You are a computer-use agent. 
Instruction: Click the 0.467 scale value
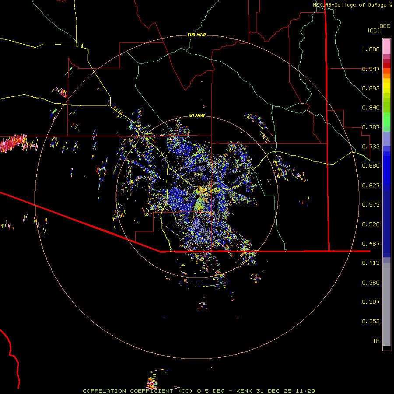coord(371,244)
